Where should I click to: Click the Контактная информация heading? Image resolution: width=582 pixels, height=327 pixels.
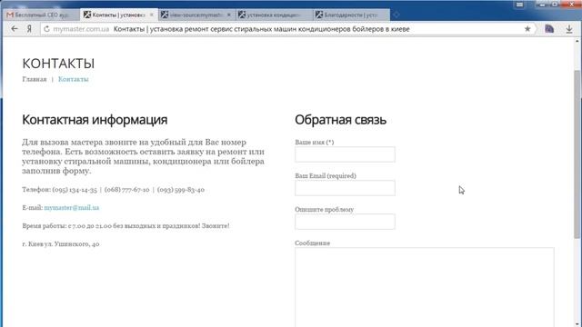[x=95, y=120]
